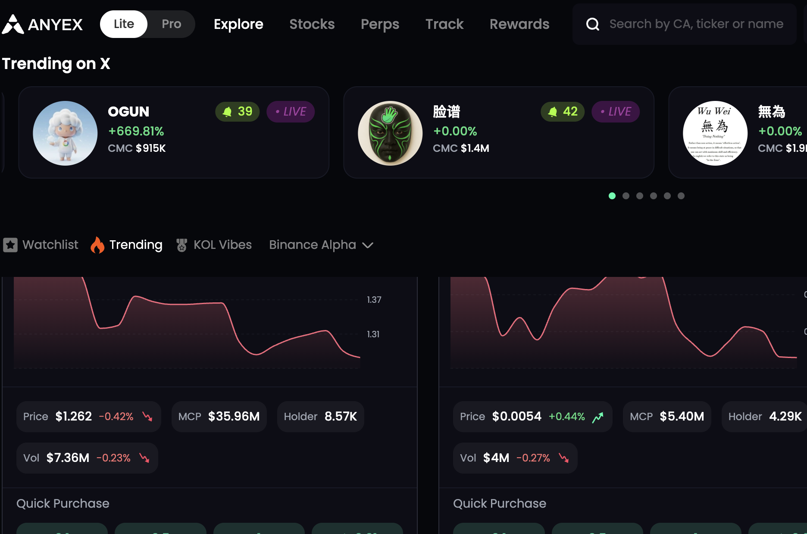Click the bell badge showing 39
807x534 pixels.
(x=237, y=112)
